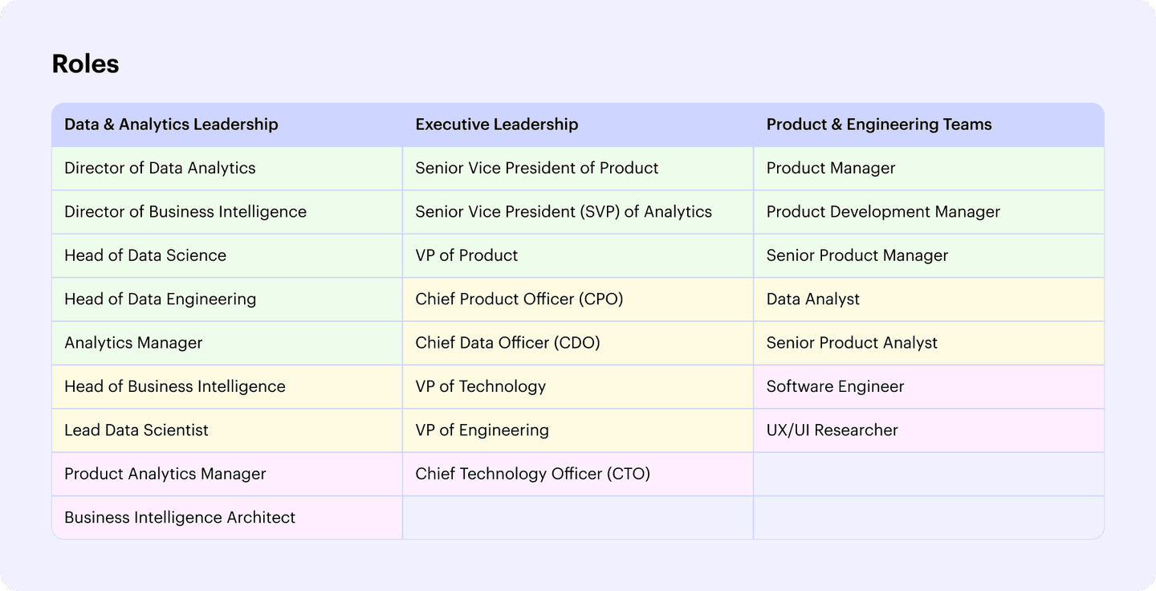The height and width of the screenshot is (591, 1156).
Task: Select the Business Intelligence Architect cell
Action: coord(180,518)
